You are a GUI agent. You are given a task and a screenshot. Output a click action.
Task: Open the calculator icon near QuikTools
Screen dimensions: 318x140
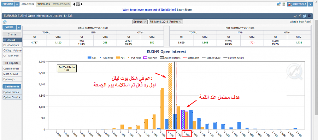coord(284,4)
